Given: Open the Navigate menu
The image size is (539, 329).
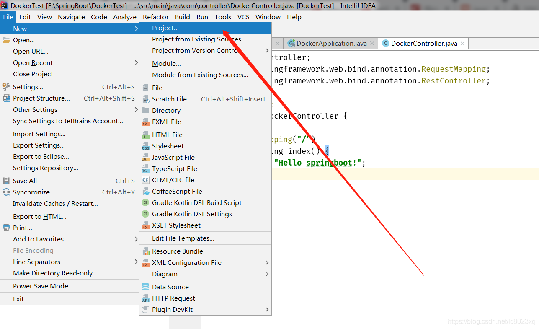Looking at the screenshot, I should (x=71, y=17).
